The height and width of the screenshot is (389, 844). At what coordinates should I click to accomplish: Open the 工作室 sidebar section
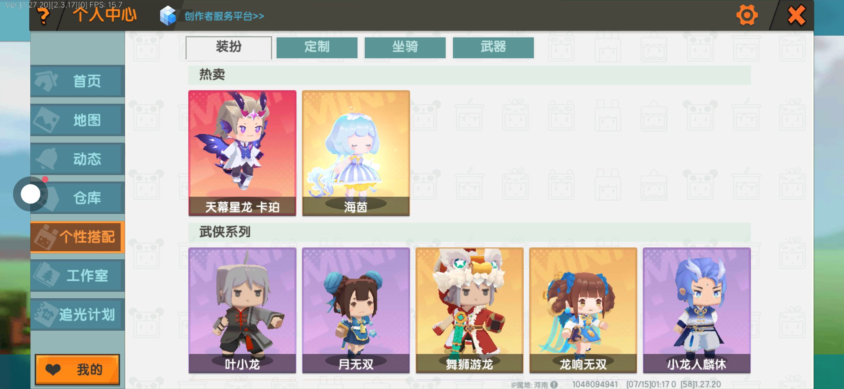pos(78,276)
